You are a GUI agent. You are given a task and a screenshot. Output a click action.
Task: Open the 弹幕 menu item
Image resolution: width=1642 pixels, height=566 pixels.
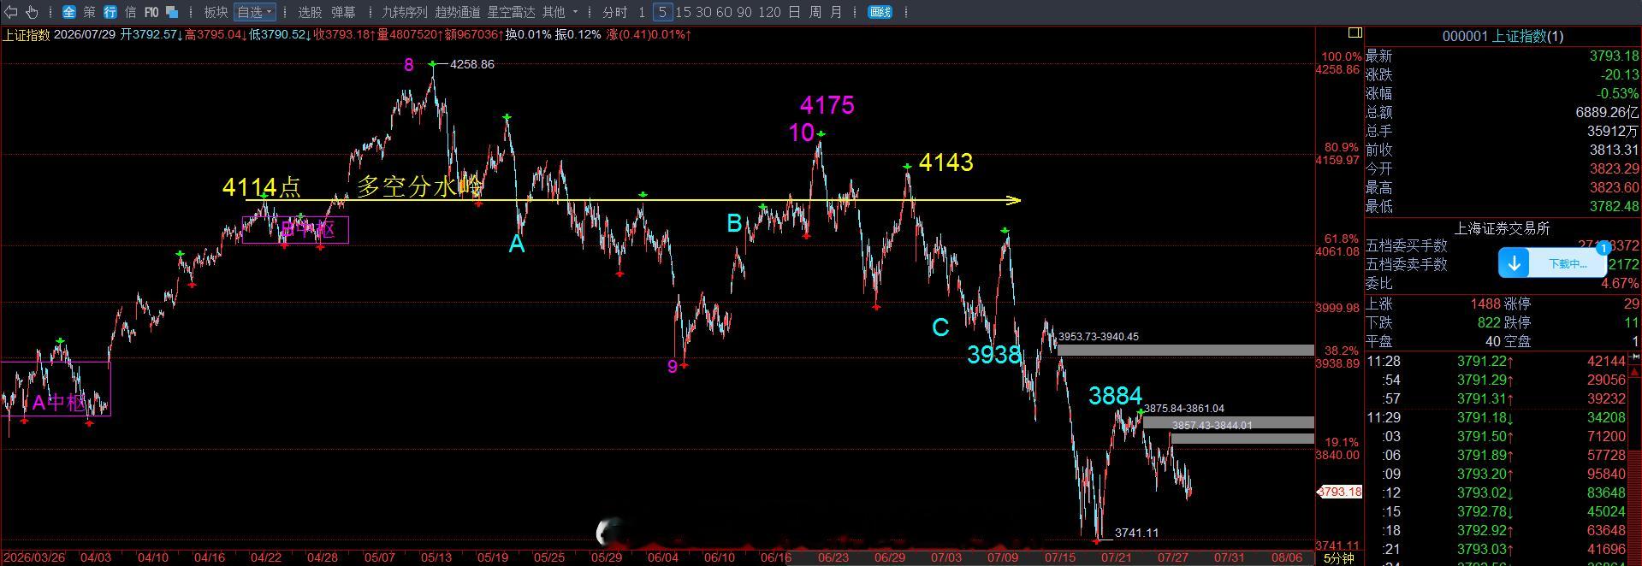(343, 12)
